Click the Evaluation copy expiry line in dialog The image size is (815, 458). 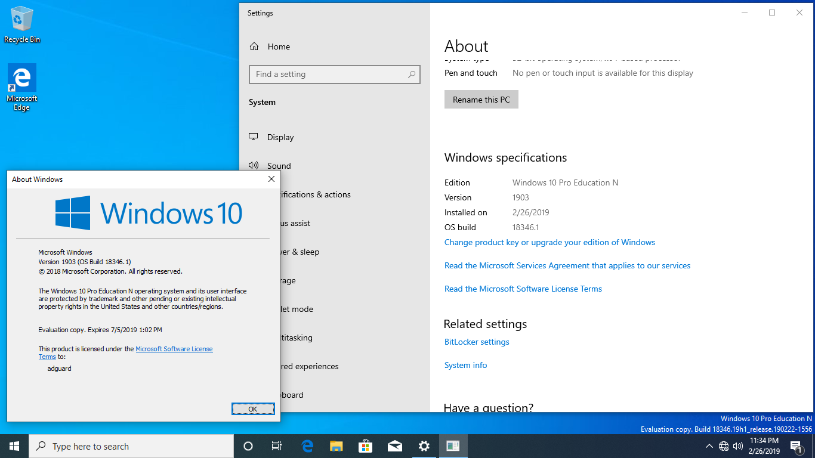[x=100, y=330]
